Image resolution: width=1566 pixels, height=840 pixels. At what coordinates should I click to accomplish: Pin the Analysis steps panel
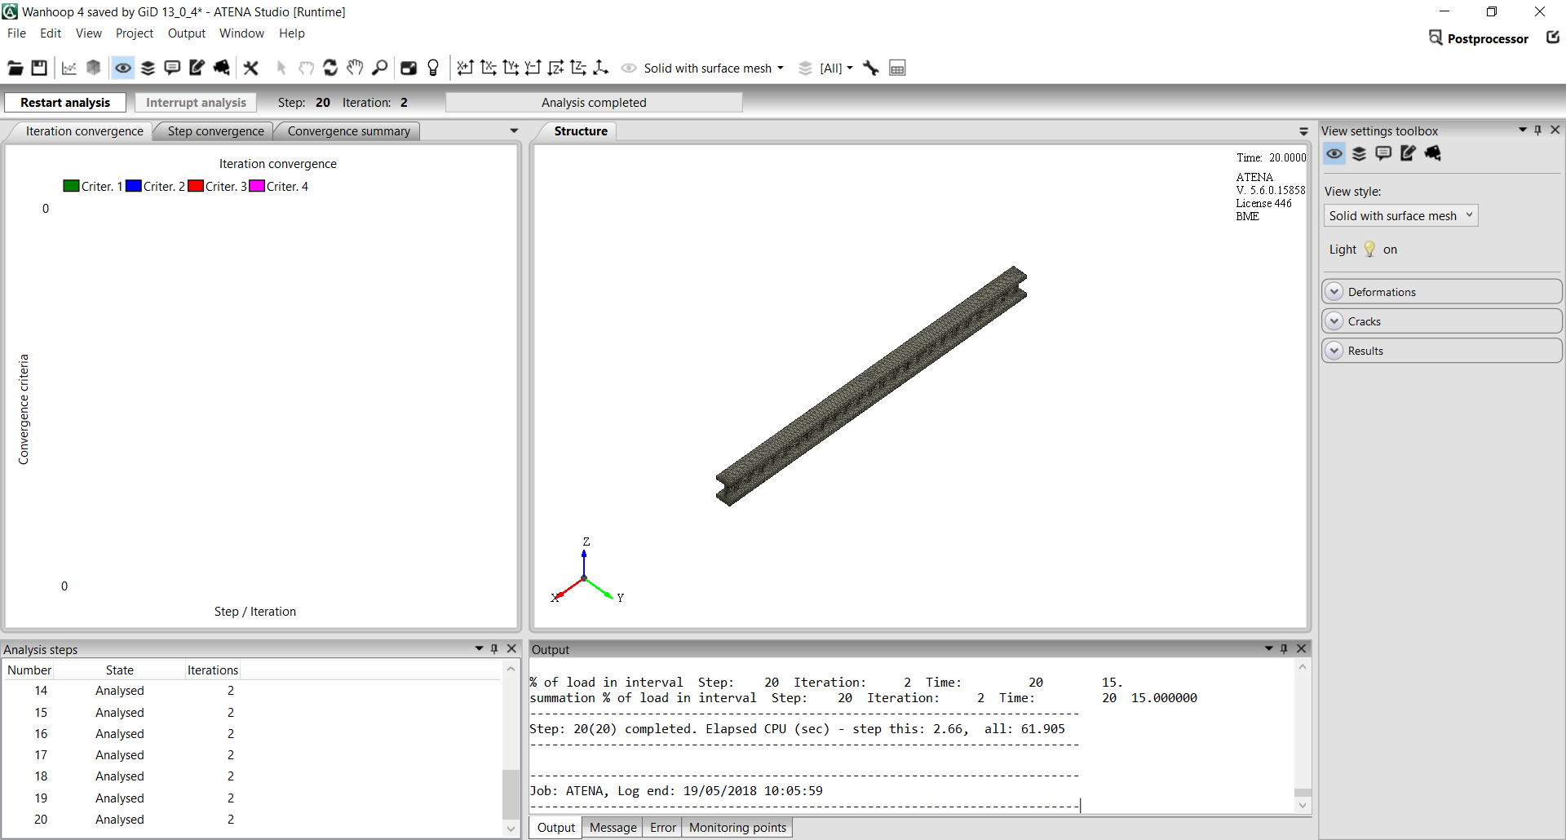click(494, 649)
